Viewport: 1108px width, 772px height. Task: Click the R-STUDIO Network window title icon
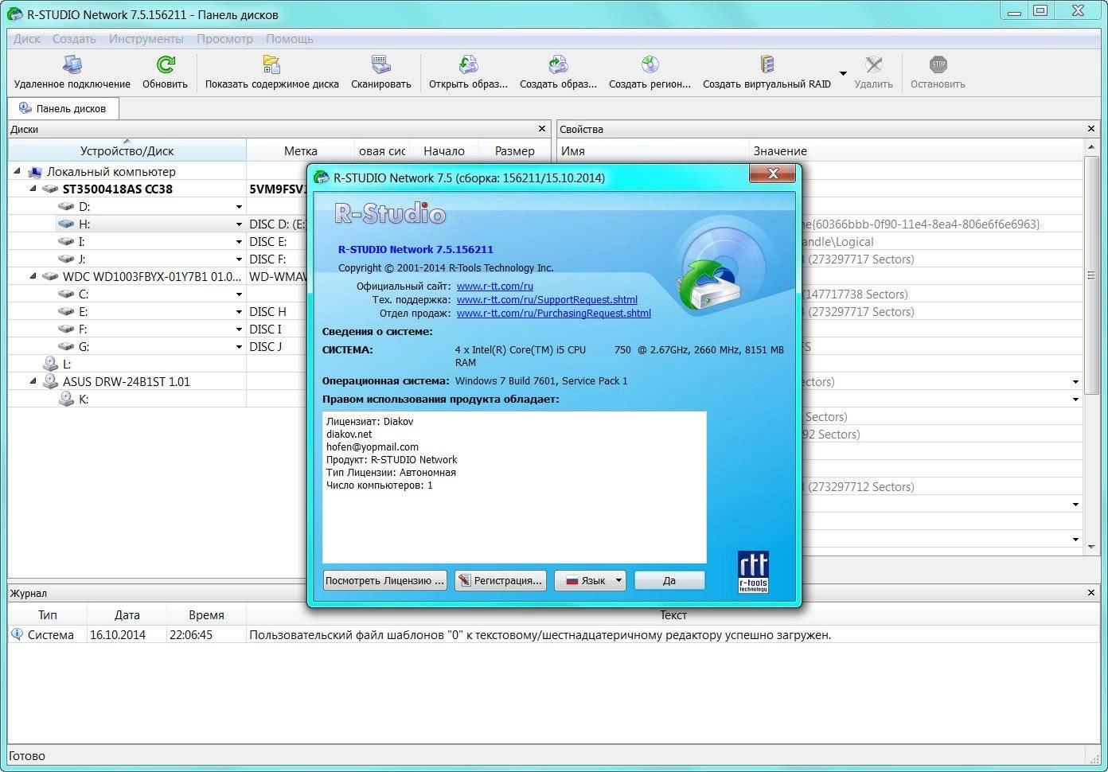(x=14, y=14)
